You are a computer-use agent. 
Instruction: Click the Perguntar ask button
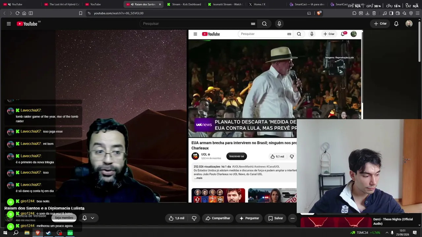pyautogui.click(x=249, y=218)
